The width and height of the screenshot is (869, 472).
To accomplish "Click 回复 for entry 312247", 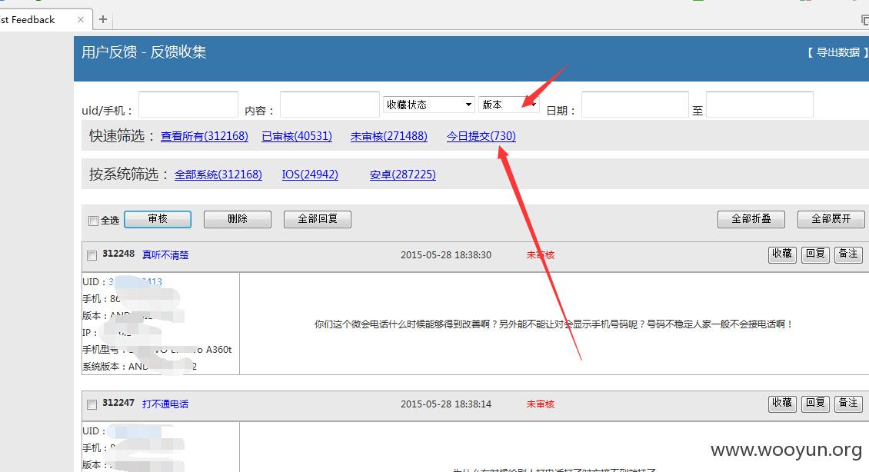I will point(815,403).
